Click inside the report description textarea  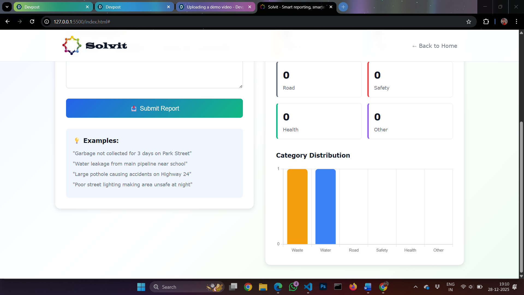[154, 75]
